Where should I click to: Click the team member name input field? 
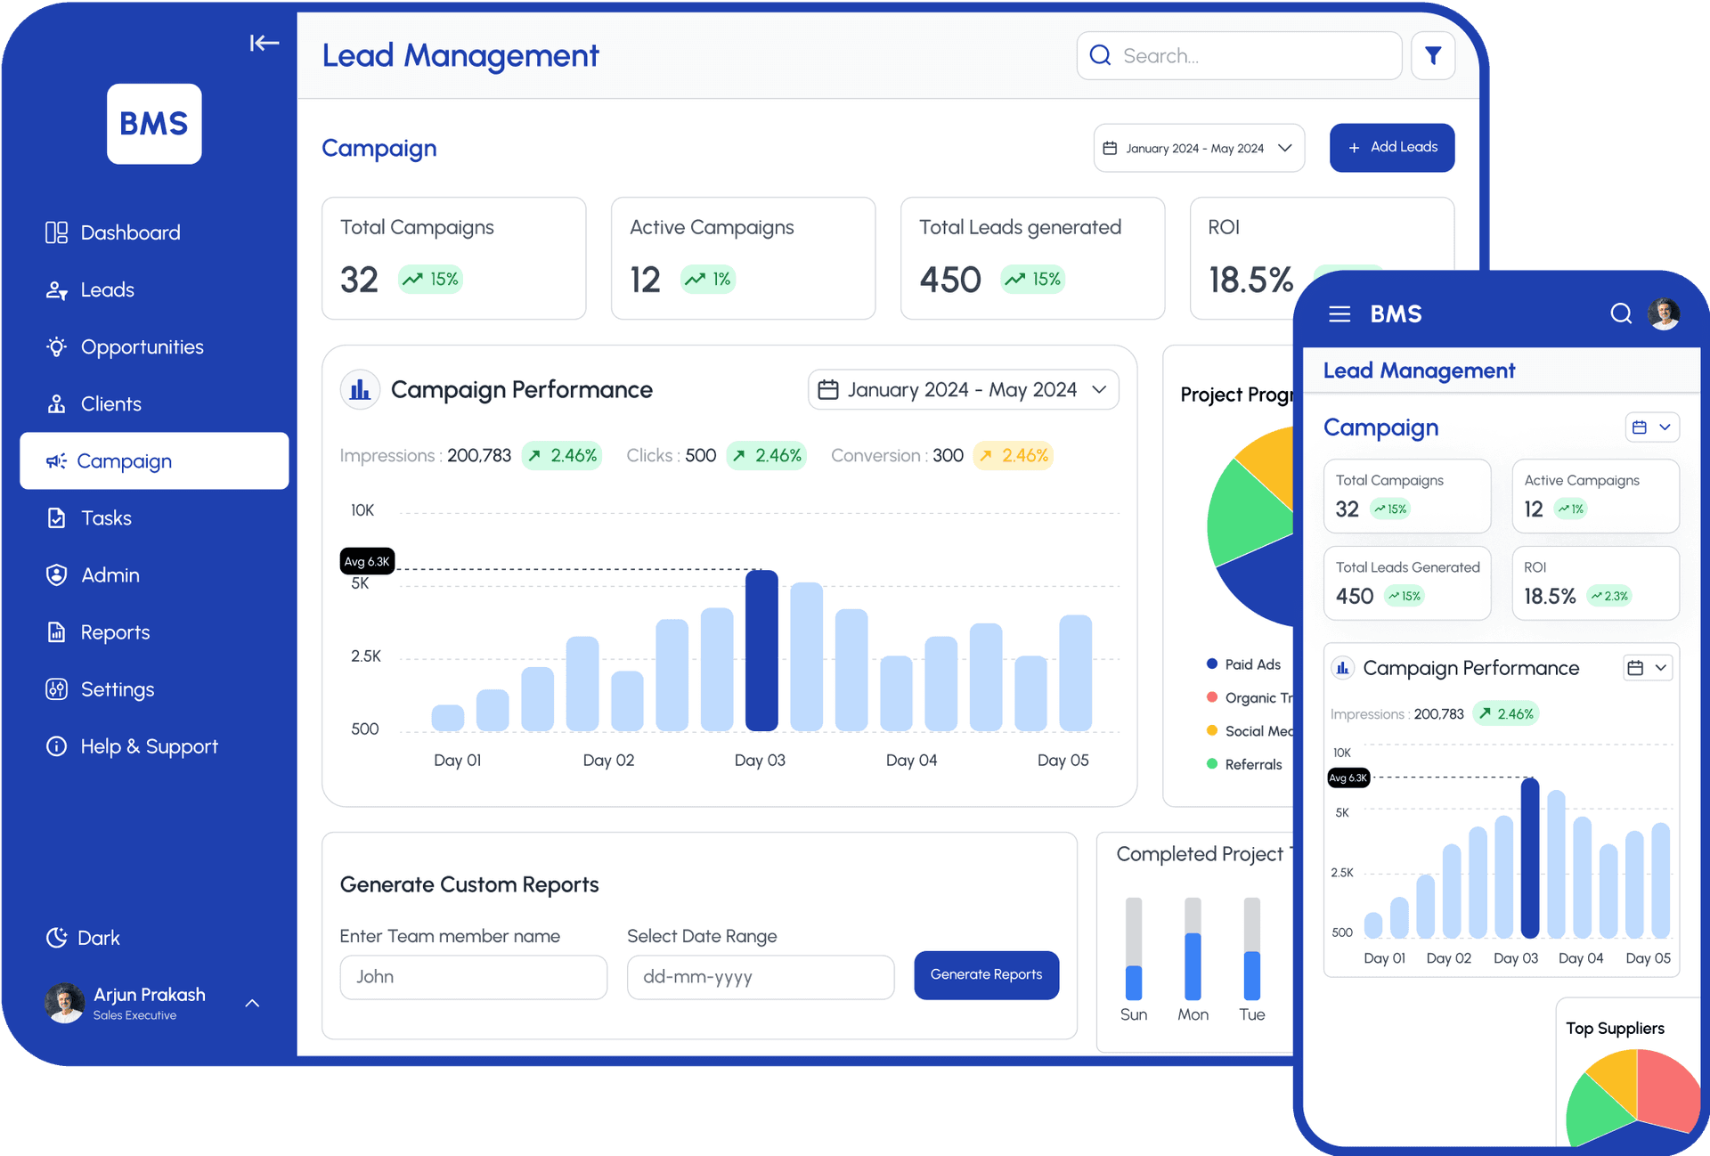point(473,977)
